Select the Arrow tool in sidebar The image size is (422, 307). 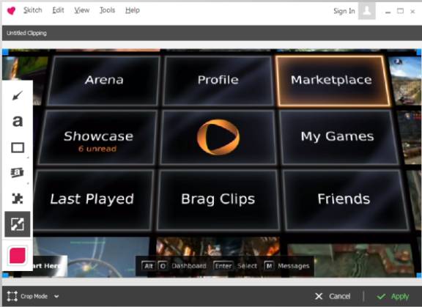pos(18,95)
